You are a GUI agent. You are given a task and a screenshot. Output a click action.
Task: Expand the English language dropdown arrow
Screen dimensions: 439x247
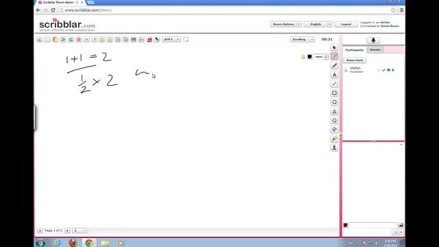[329, 25]
